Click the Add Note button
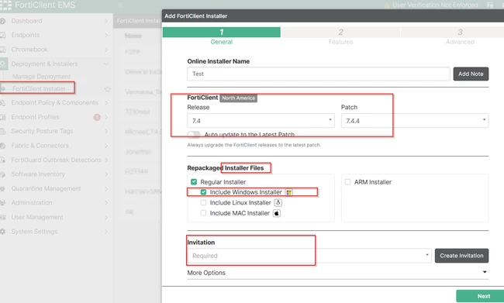This screenshot has width=504, height=303. click(x=471, y=74)
